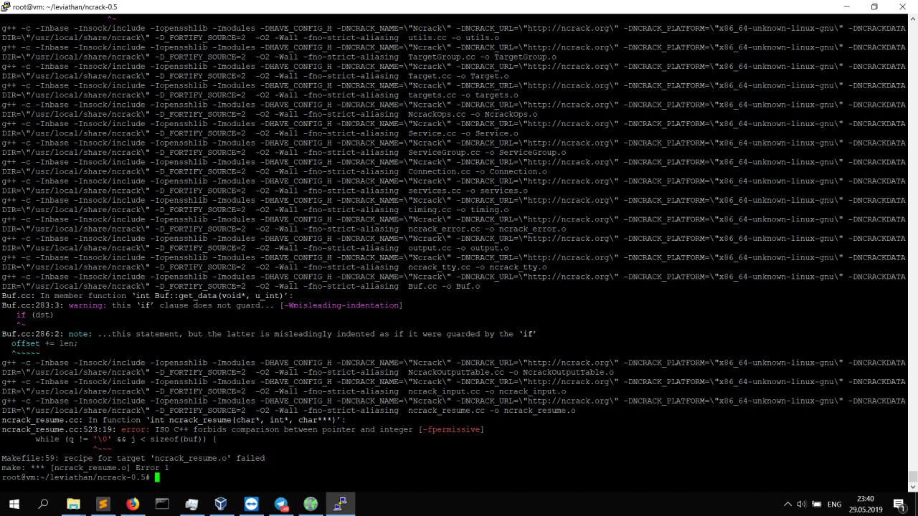Click 'Connection.cc -o Connection.o' text
This screenshot has height=516, width=918.
478,171
